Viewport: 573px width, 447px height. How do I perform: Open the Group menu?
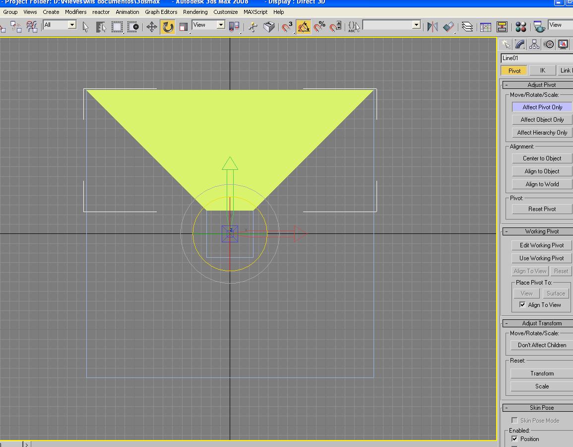[x=10, y=12]
